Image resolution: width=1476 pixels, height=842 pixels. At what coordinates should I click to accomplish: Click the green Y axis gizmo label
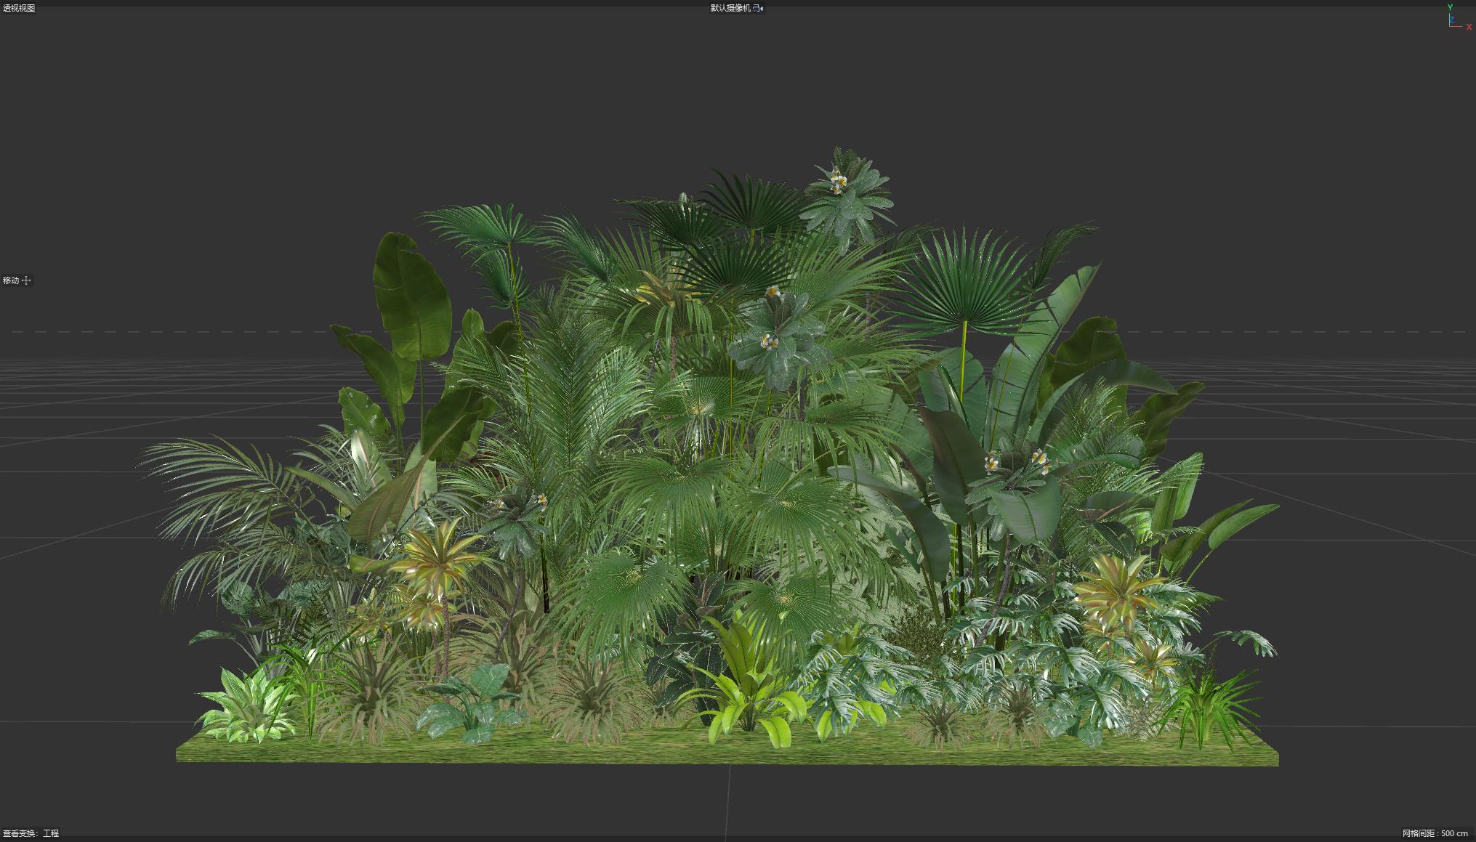coord(1450,7)
